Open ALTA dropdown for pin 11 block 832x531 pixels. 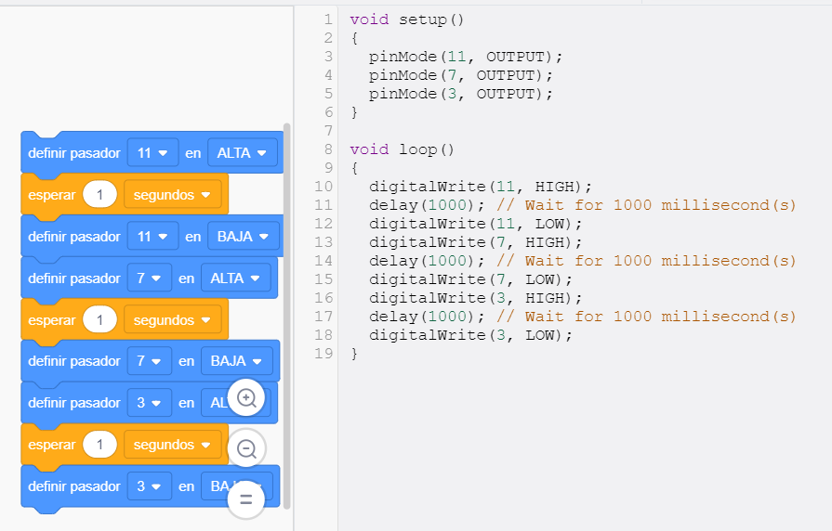(242, 152)
